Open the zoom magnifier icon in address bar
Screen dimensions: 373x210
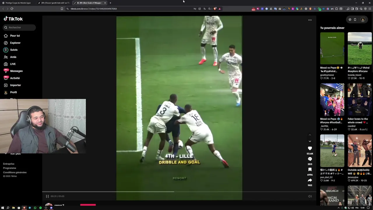tap(209, 9)
